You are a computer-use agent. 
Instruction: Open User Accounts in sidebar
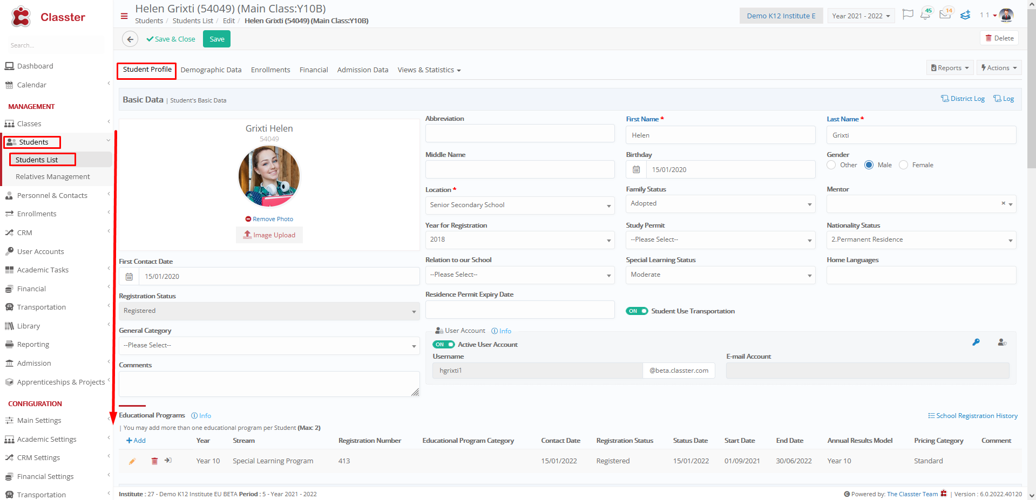coord(40,251)
